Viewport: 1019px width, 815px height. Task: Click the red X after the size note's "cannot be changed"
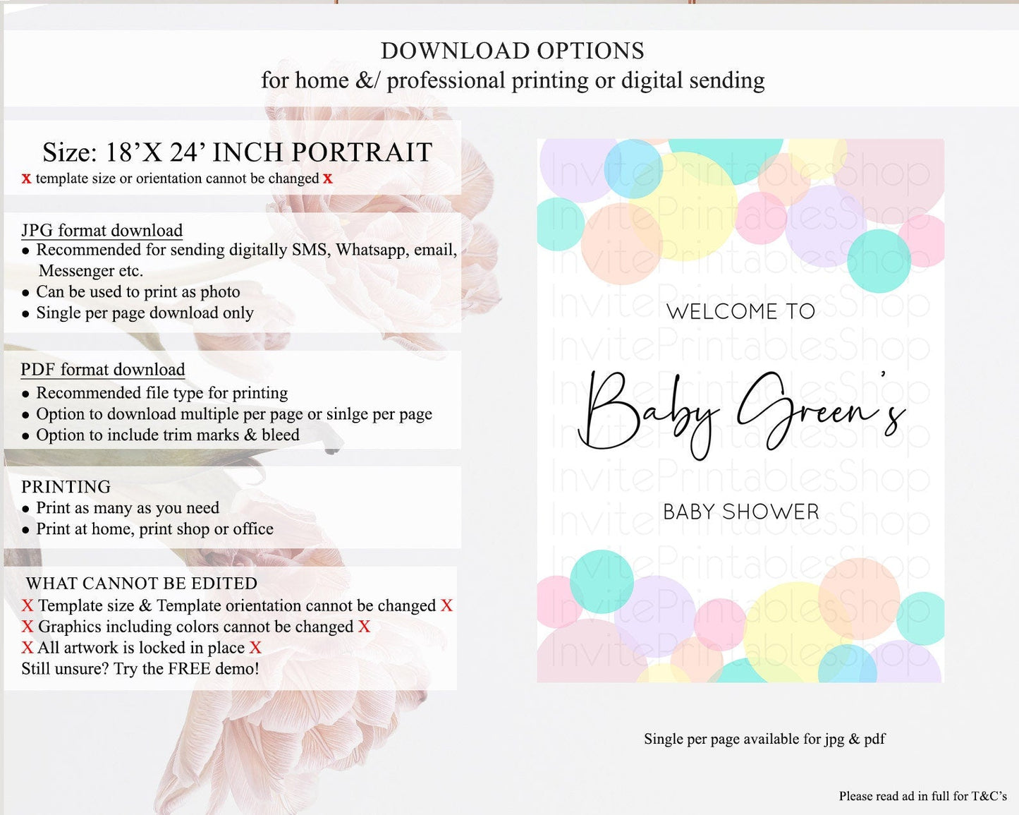click(328, 179)
